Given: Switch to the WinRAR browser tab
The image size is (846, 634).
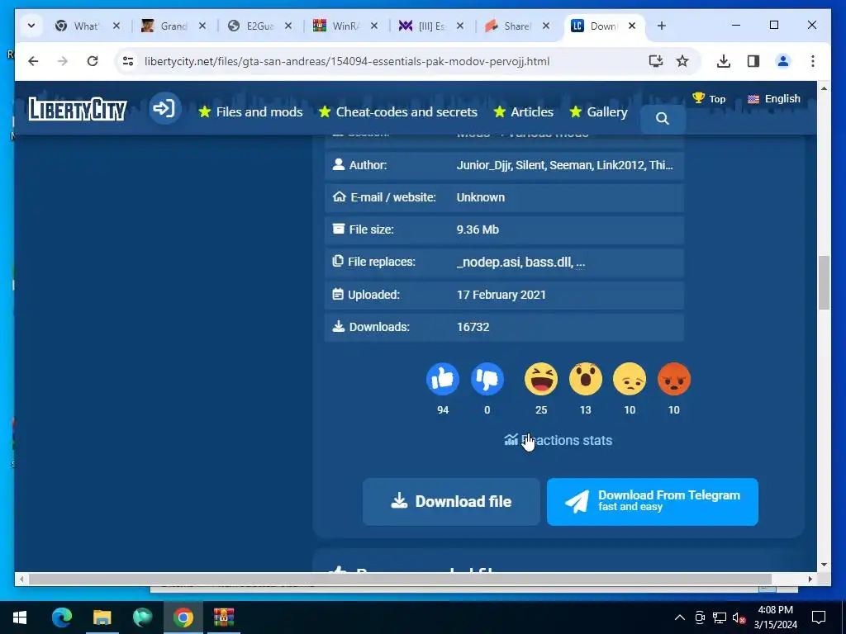Looking at the screenshot, I should [x=345, y=26].
